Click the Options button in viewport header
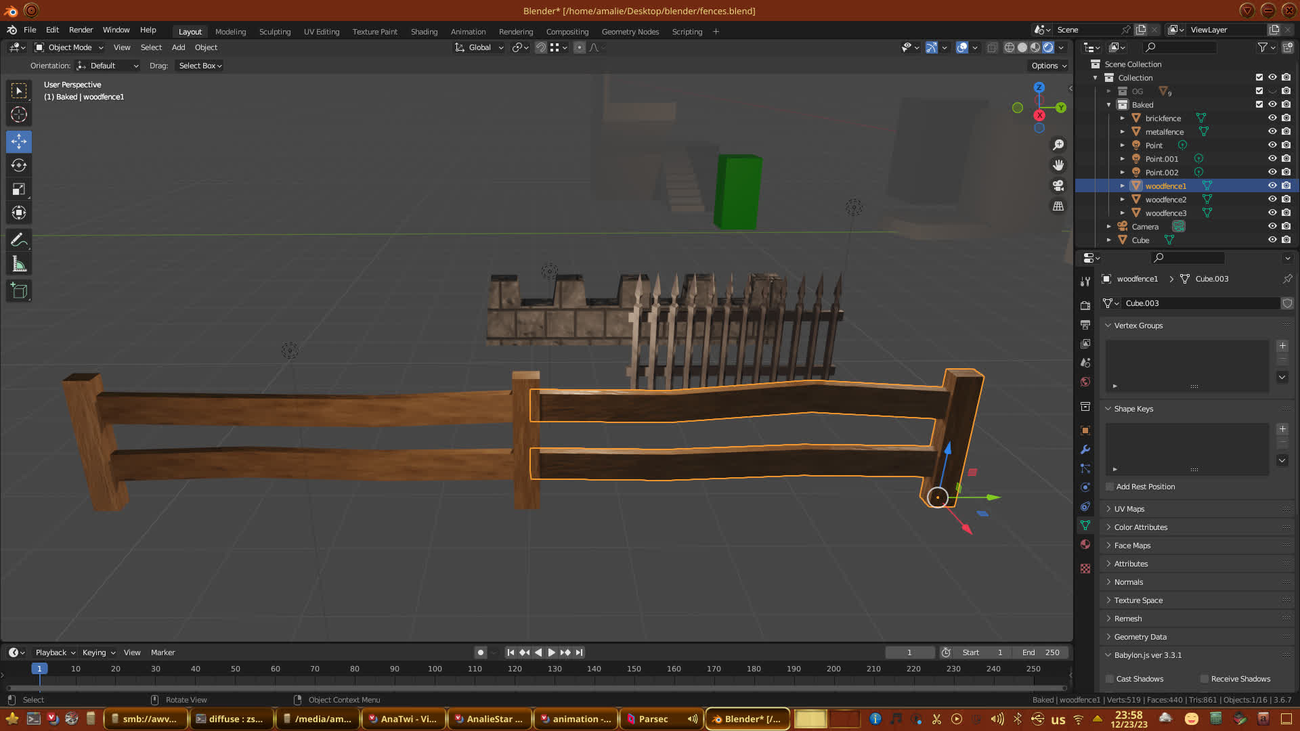The height and width of the screenshot is (731, 1300). coord(1048,66)
